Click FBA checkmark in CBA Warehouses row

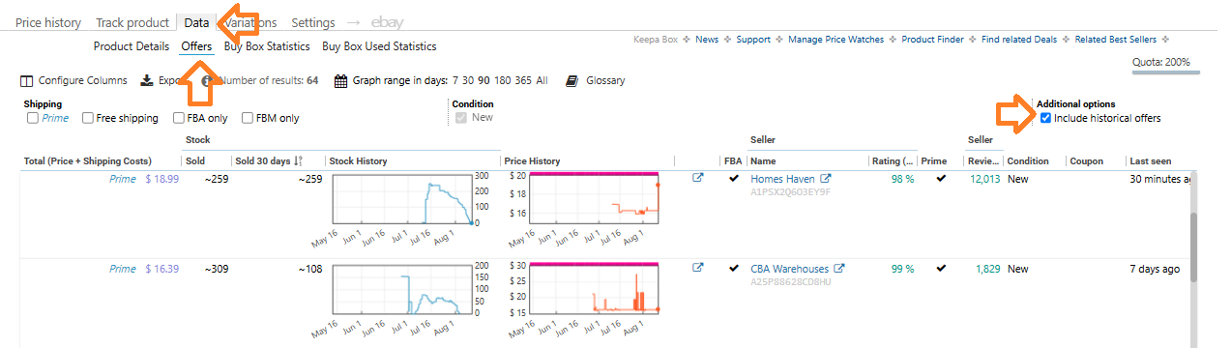734,269
